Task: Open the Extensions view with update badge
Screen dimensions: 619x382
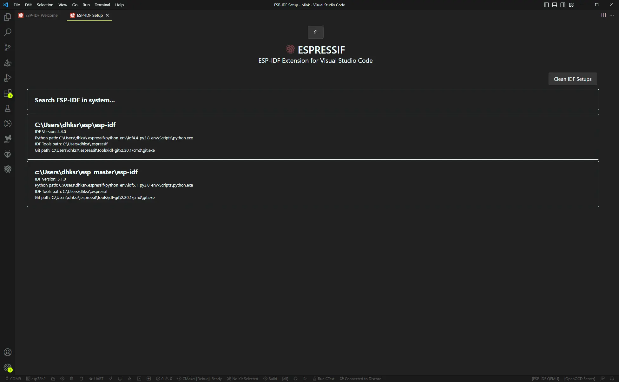Action: 8,93
